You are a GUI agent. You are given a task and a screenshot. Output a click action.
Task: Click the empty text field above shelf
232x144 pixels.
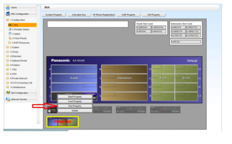pos(88,24)
